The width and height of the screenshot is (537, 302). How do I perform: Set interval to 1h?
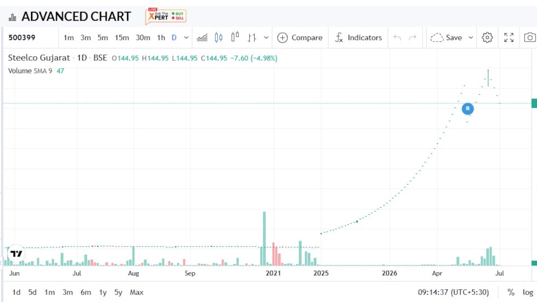(x=161, y=38)
